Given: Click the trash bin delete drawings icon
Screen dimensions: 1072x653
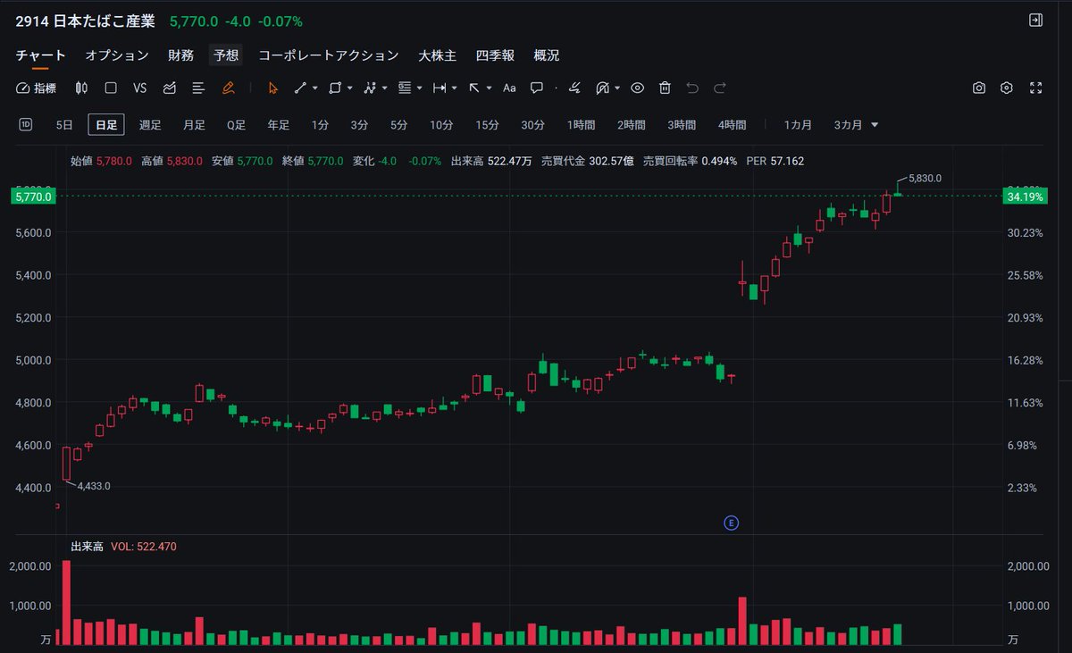Looking at the screenshot, I should tap(665, 88).
